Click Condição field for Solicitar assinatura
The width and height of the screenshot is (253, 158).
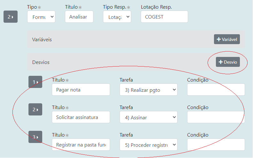point(216,117)
